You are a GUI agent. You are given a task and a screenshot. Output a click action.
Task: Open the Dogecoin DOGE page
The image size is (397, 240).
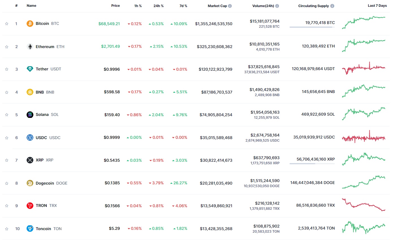[51, 183]
